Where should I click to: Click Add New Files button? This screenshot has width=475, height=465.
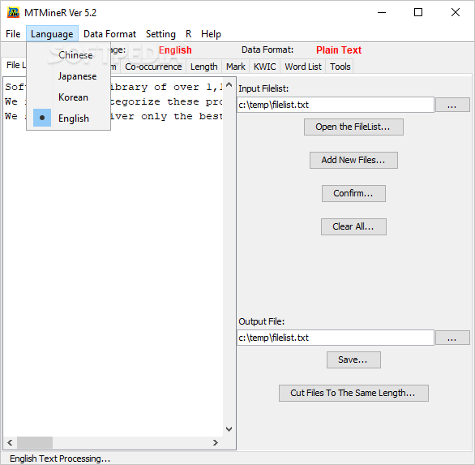(353, 160)
